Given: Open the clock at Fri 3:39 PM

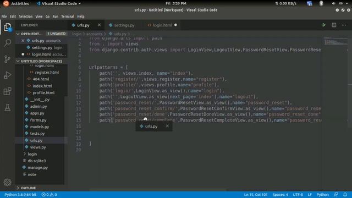Looking at the screenshot, I should (176, 3).
